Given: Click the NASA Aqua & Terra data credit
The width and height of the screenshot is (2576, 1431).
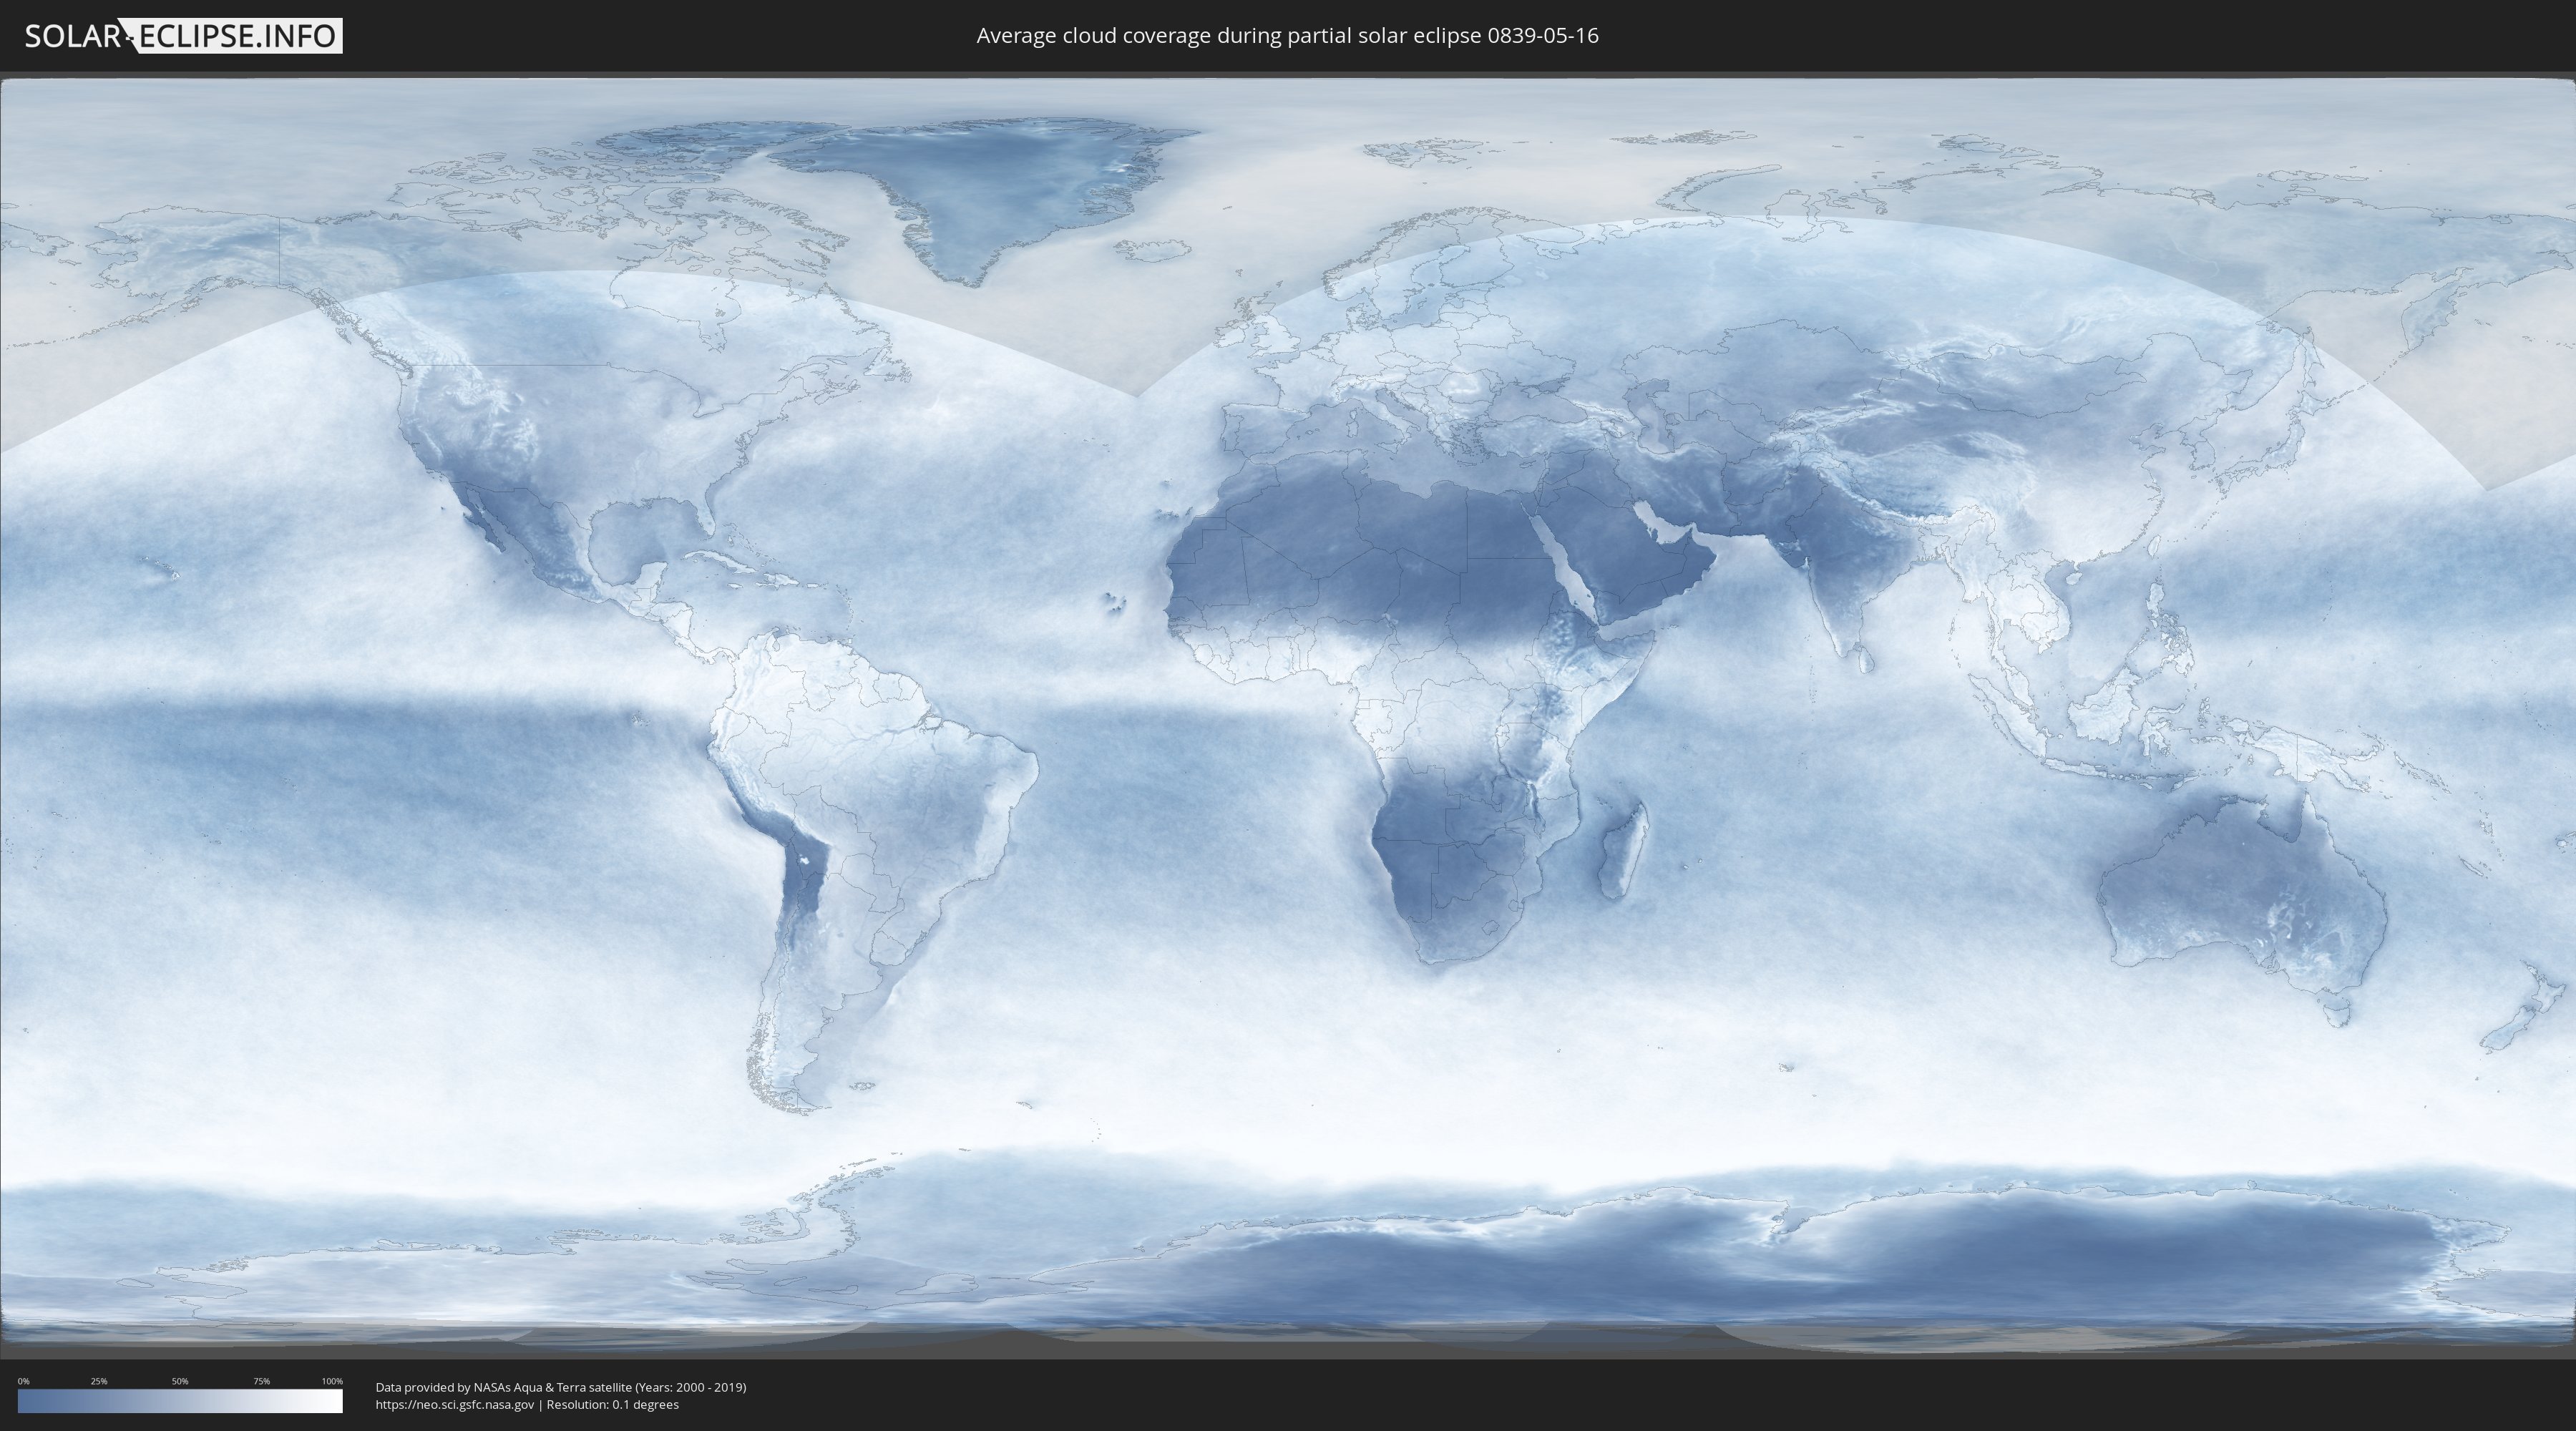Looking at the screenshot, I should 561,1387.
